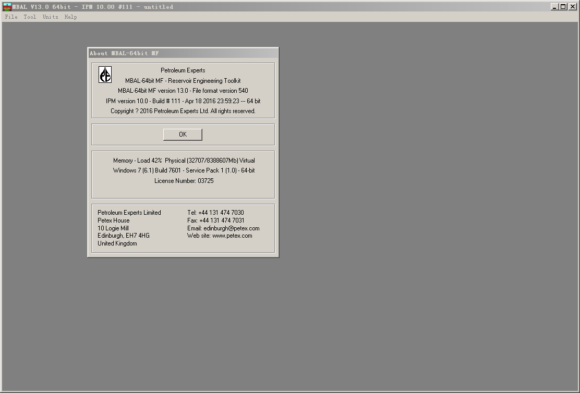Click the Petroleum Experts Limited address line
Image resolution: width=580 pixels, height=393 pixels.
tap(129, 213)
